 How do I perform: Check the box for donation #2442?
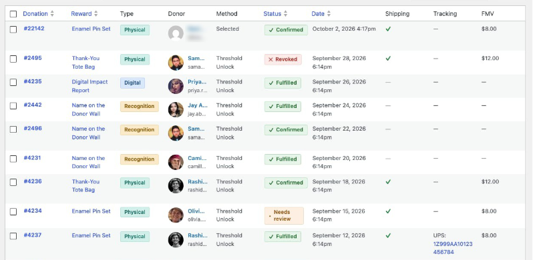point(13,106)
